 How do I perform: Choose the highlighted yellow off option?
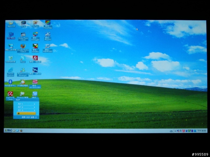(x=26, y=113)
